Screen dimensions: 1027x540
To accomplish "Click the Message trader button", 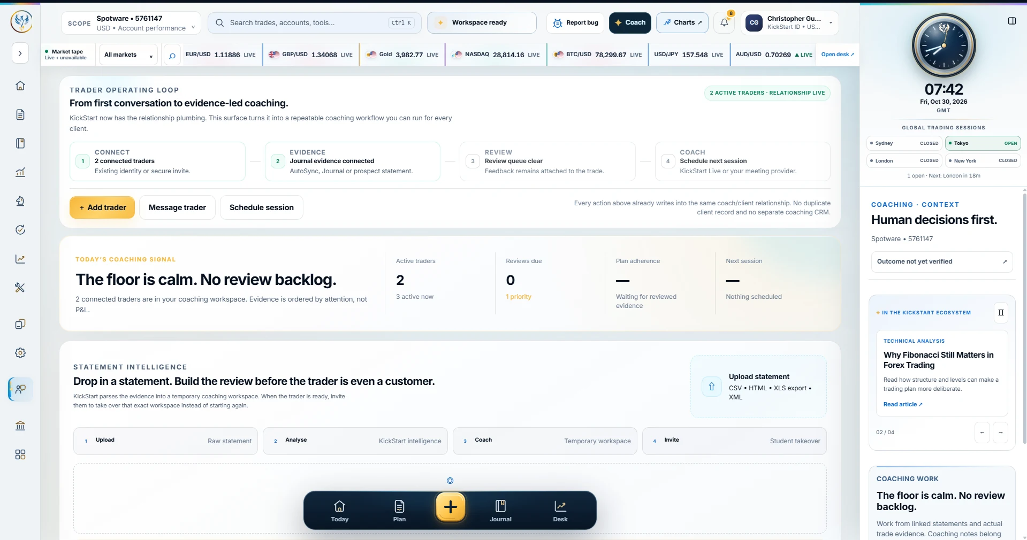I will (177, 207).
